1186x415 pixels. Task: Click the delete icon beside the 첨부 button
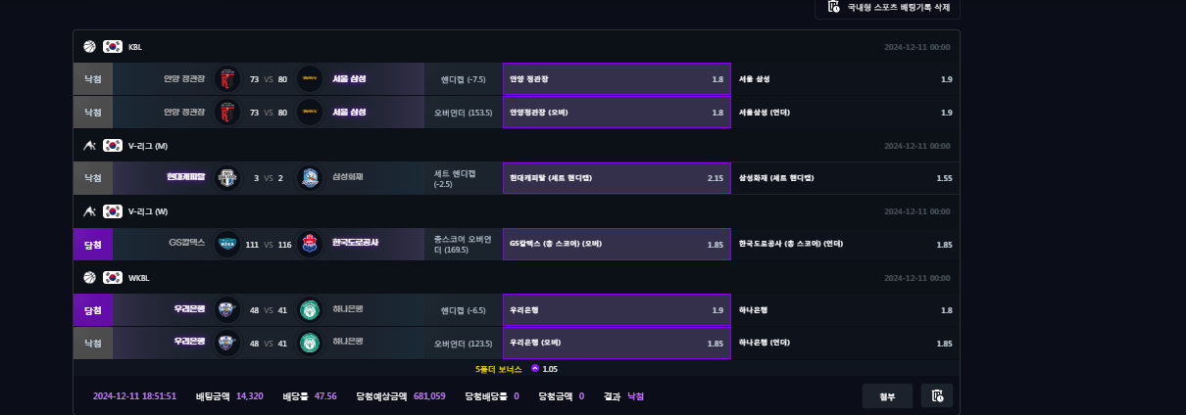tap(937, 395)
